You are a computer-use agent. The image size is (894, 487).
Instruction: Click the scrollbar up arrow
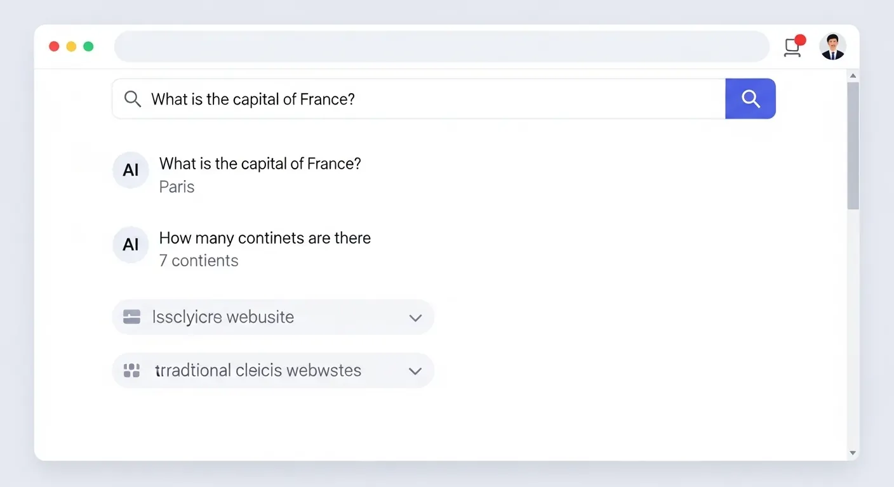(853, 75)
